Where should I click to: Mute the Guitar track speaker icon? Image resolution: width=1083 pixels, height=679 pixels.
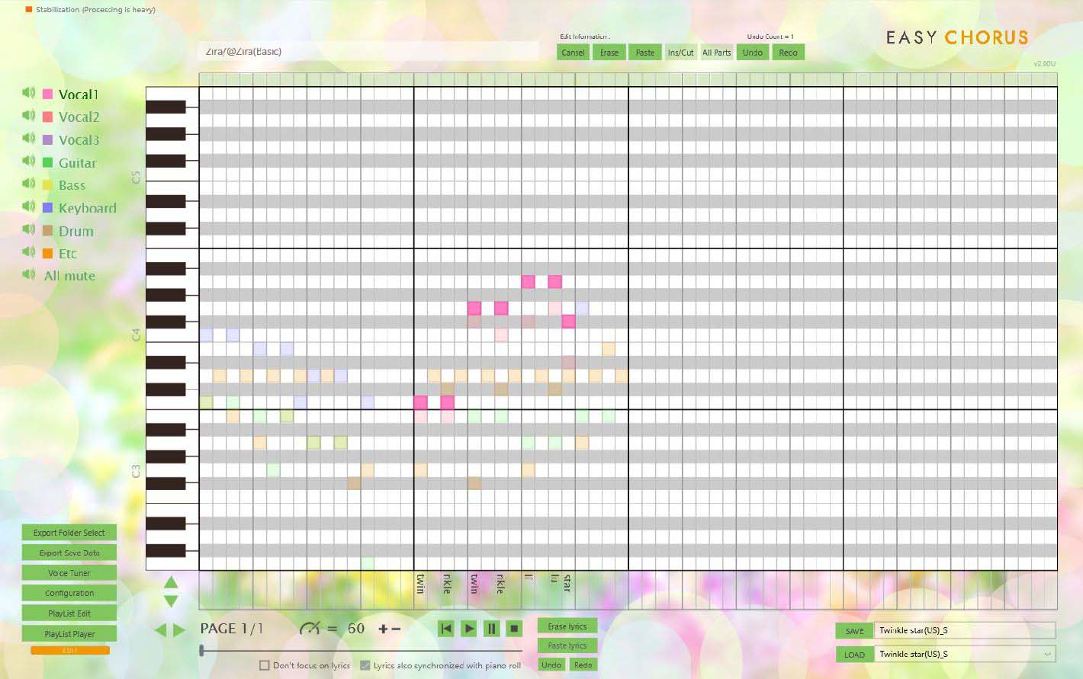tap(28, 161)
